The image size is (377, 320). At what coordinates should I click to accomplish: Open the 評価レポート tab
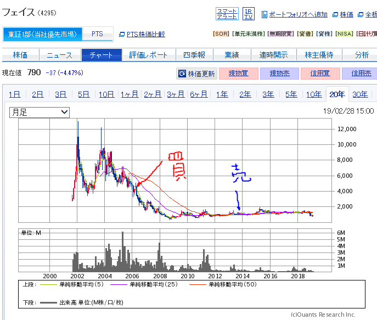(x=148, y=55)
